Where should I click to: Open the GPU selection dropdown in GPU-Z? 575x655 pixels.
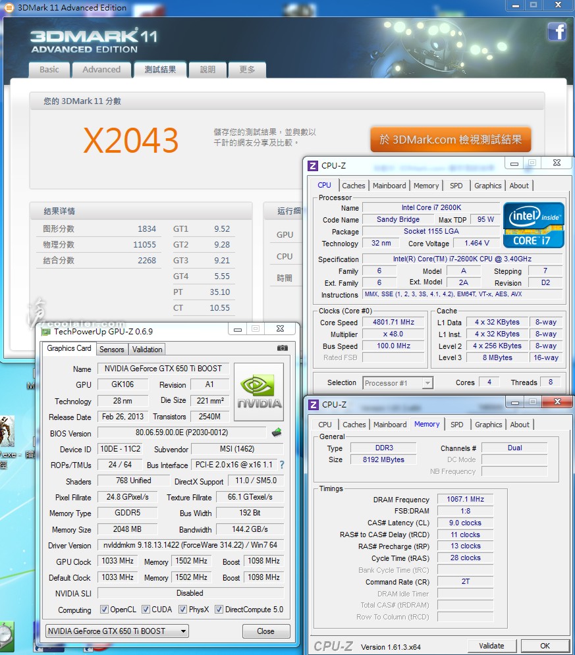(117, 631)
